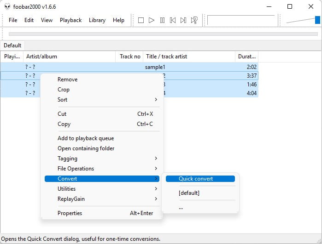
Task: Expand the Tagging submenu
Action: (x=102, y=159)
